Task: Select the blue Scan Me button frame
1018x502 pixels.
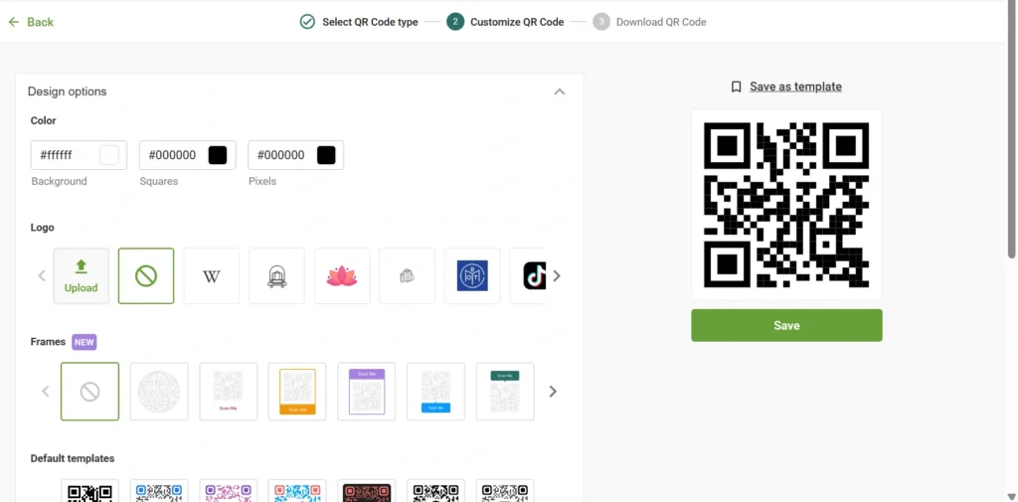Action: pos(435,392)
